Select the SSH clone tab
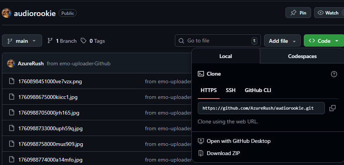The image size is (344, 165). tap(231, 90)
